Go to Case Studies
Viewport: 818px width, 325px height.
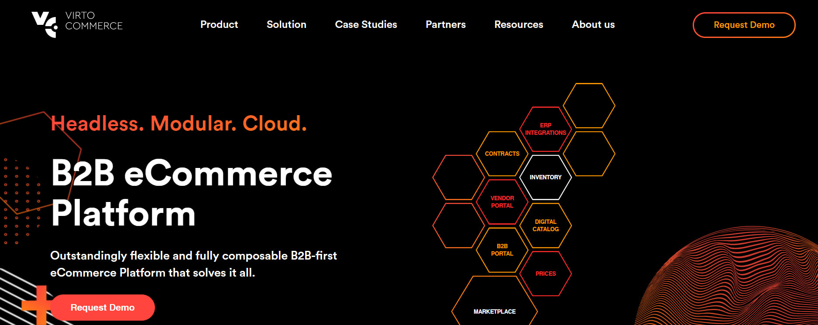coord(366,24)
